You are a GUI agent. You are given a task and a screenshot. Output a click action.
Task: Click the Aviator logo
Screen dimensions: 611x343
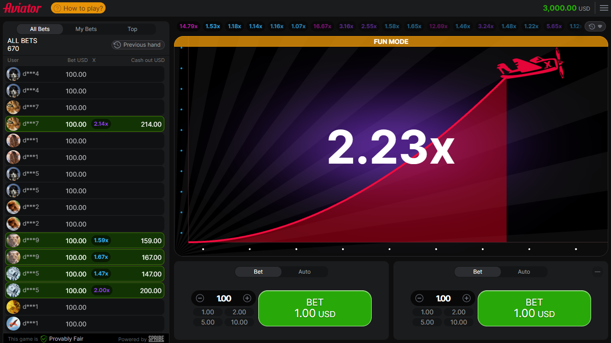click(23, 8)
